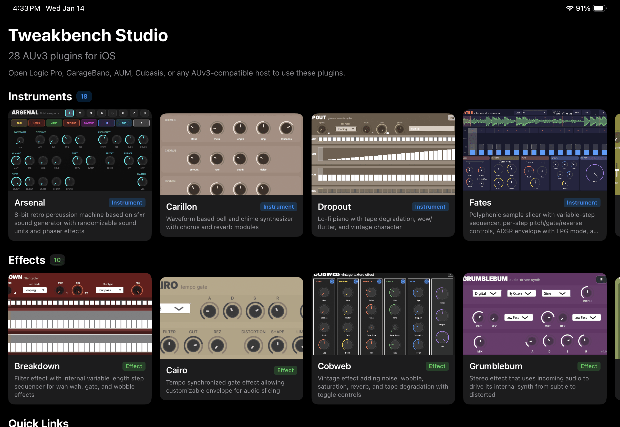Open Grumblebum's triple-bar menu icon
This screenshot has height=427, width=620.
pyautogui.click(x=601, y=280)
